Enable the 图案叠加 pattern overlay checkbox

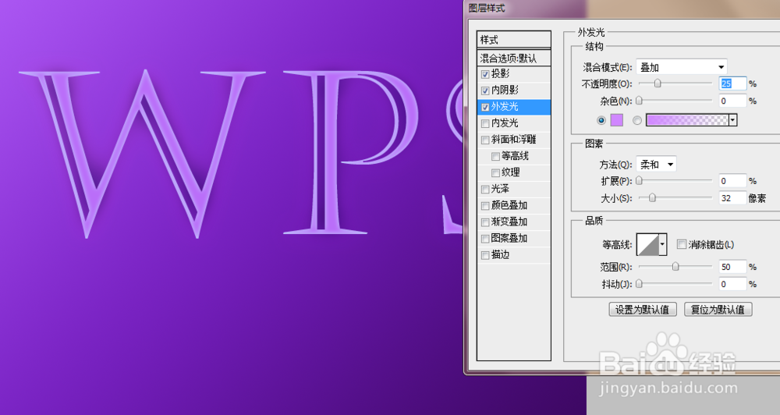[x=485, y=239]
